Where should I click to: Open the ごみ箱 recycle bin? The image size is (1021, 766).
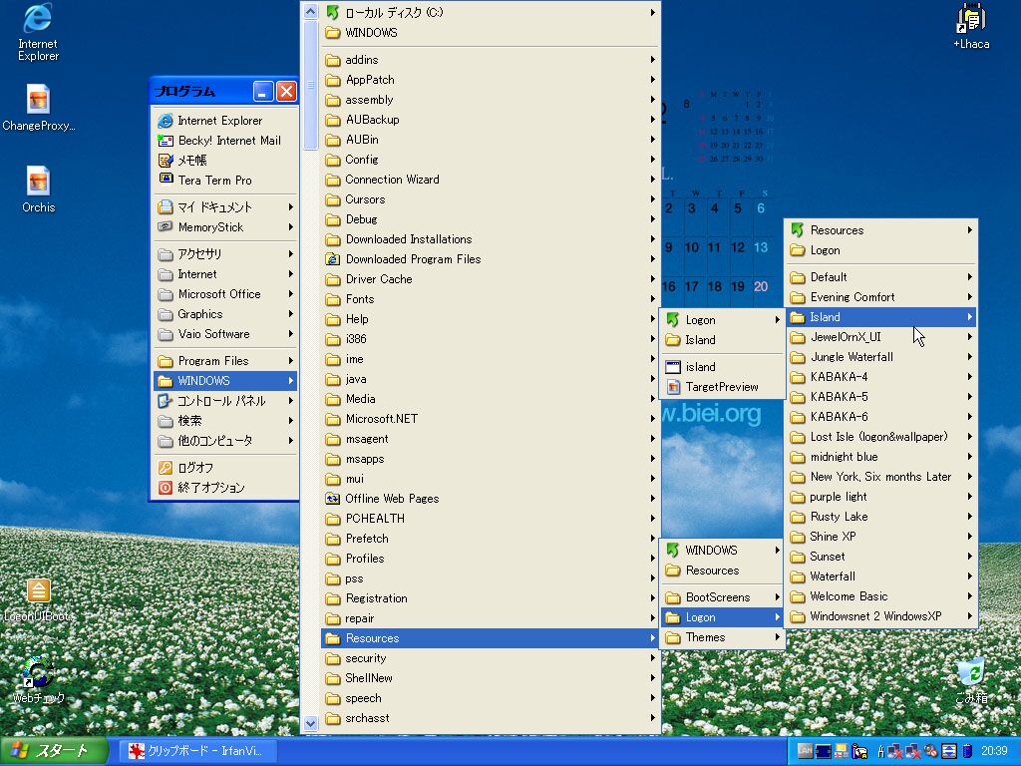971,680
